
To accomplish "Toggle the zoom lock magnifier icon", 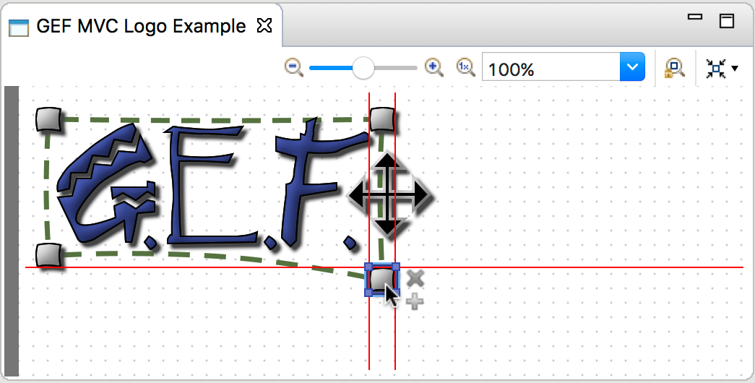I will pyautogui.click(x=675, y=68).
